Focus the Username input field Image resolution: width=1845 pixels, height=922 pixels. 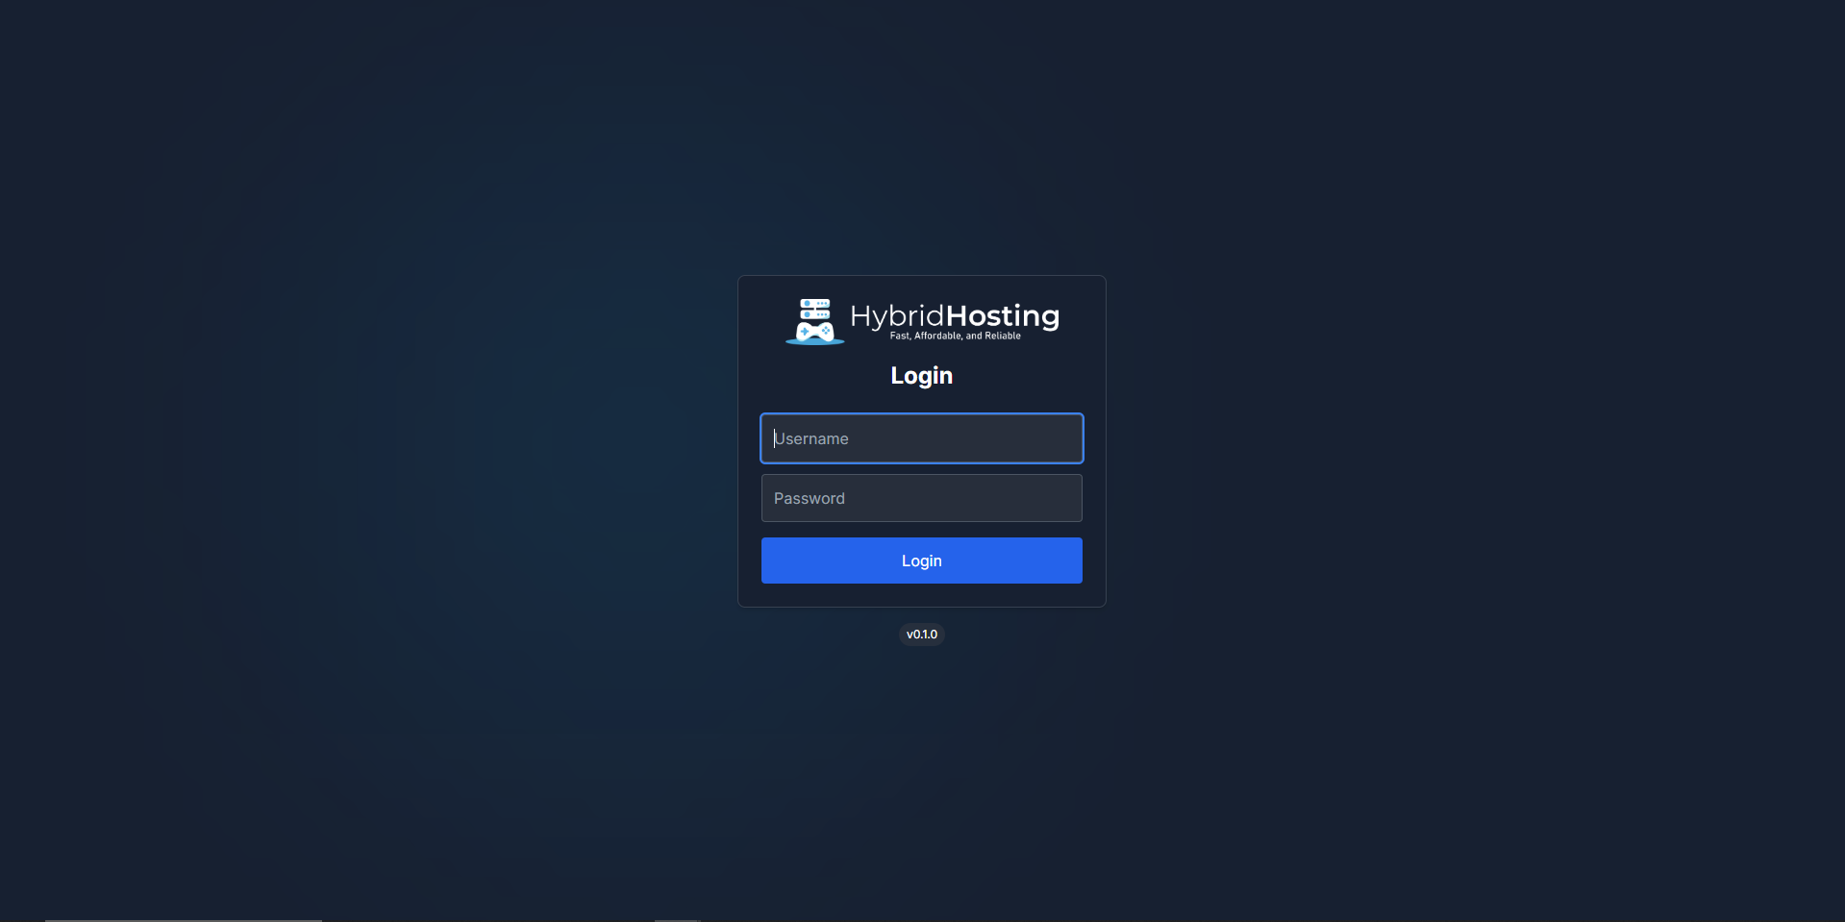click(x=920, y=438)
